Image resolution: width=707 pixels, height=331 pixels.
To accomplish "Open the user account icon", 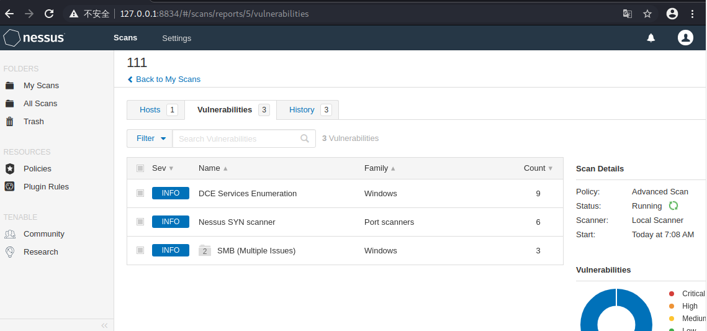I will (x=685, y=38).
